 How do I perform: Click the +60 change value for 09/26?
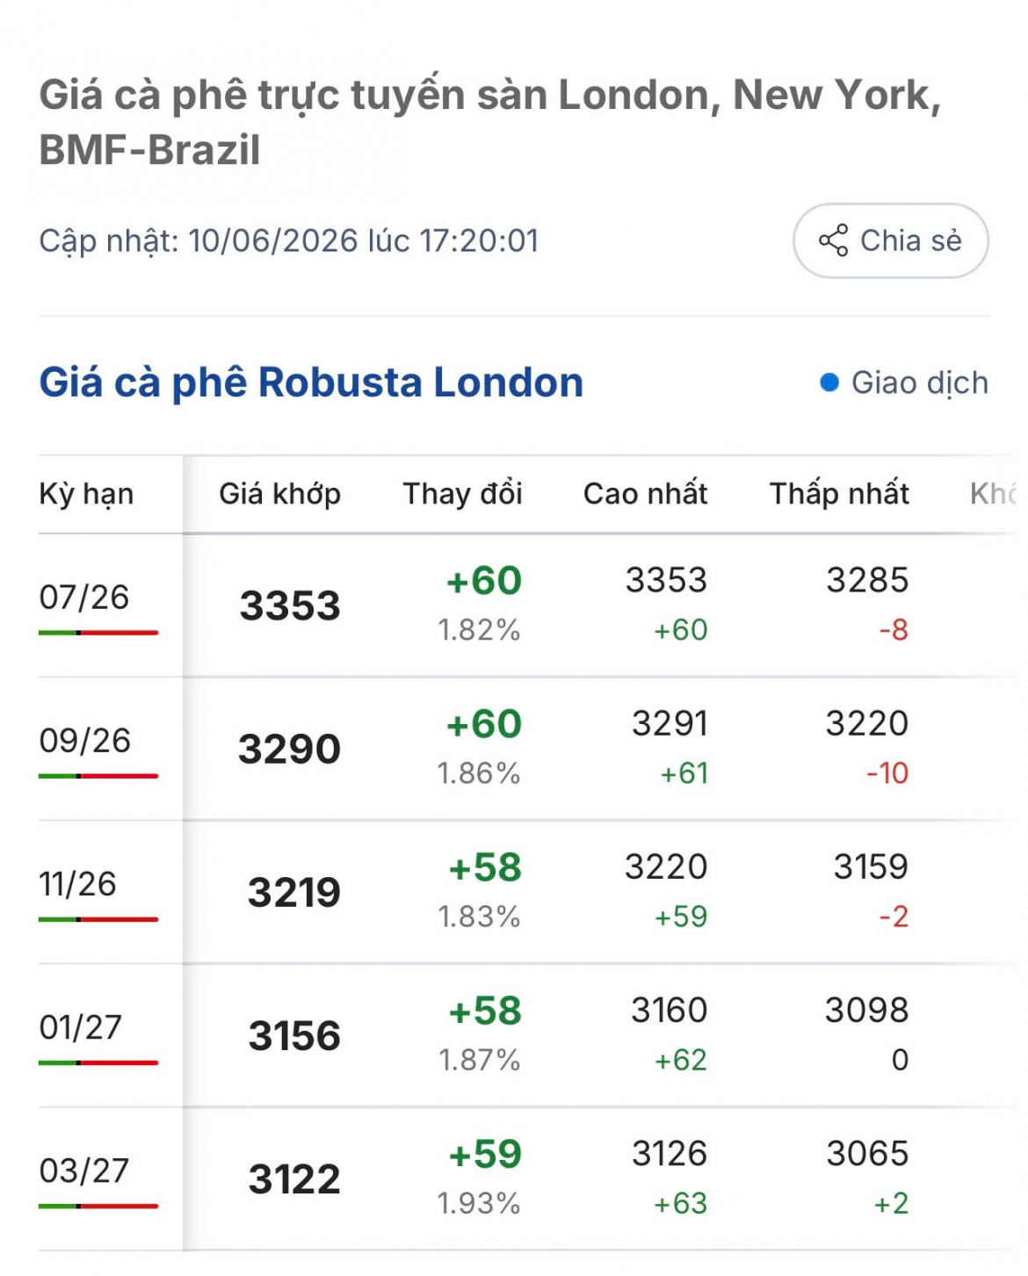(483, 724)
